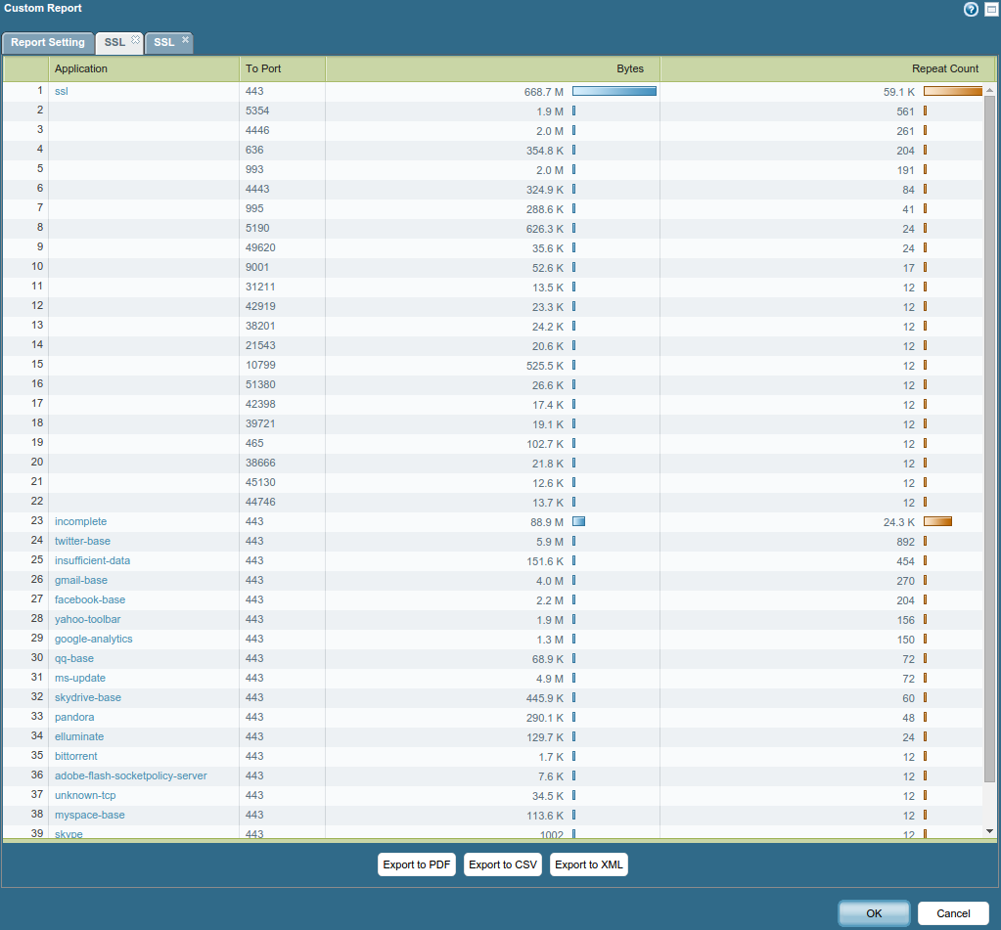Sort by the Application column header
This screenshot has width=1001, height=930.
coord(143,69)
